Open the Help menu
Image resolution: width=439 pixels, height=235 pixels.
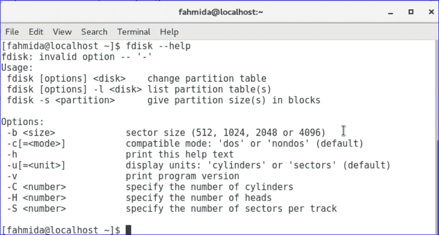point(169,32)
